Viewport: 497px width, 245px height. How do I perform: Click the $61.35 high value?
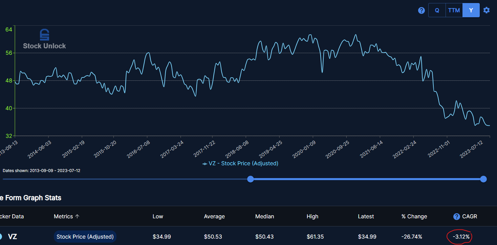click(x=315, y=237)
